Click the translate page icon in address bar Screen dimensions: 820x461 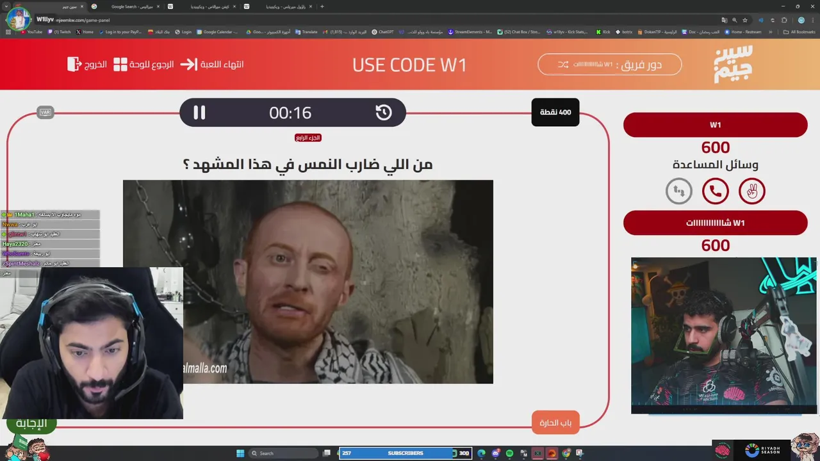723,20
